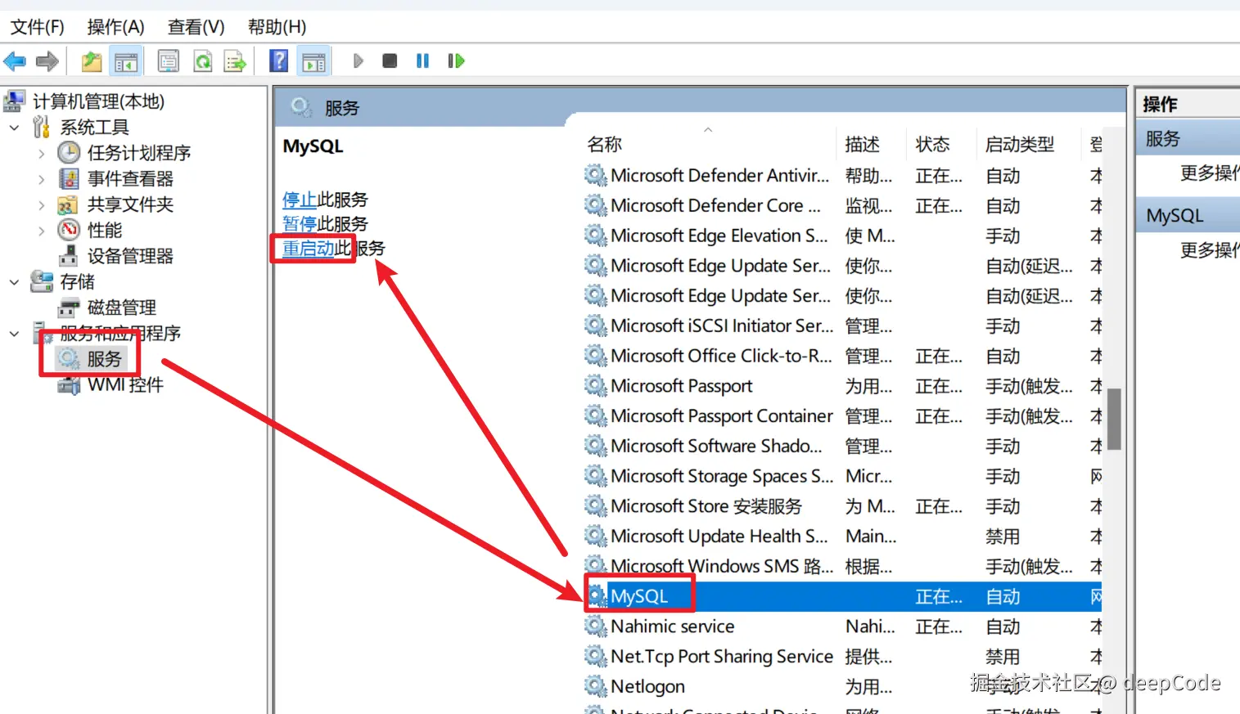Sort services by 状态 column header
Screen dimensions: 1240x714
coord(932,145)
